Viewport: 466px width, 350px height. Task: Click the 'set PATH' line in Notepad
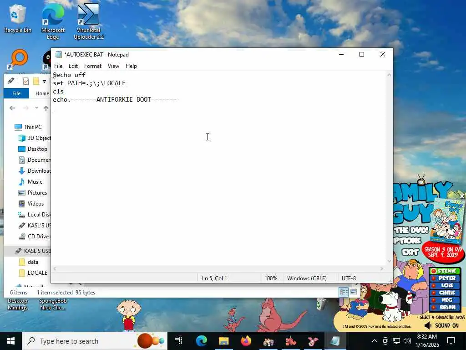click(x=89, y=83)
